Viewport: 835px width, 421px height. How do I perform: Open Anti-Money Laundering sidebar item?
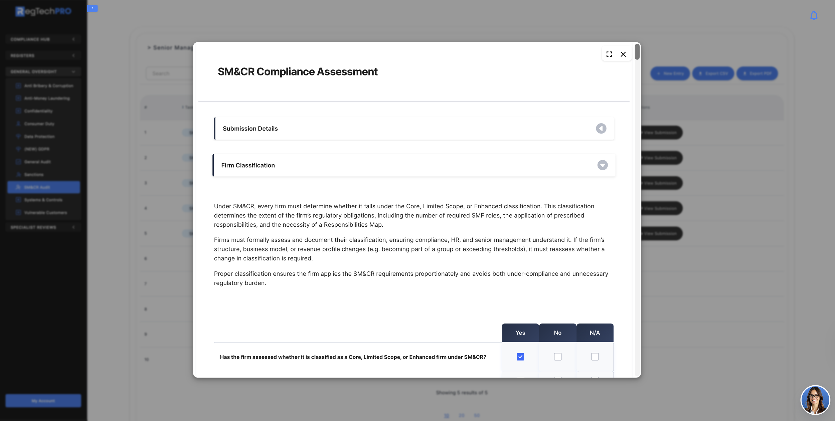pyautogui.click(x=47, y=98)
